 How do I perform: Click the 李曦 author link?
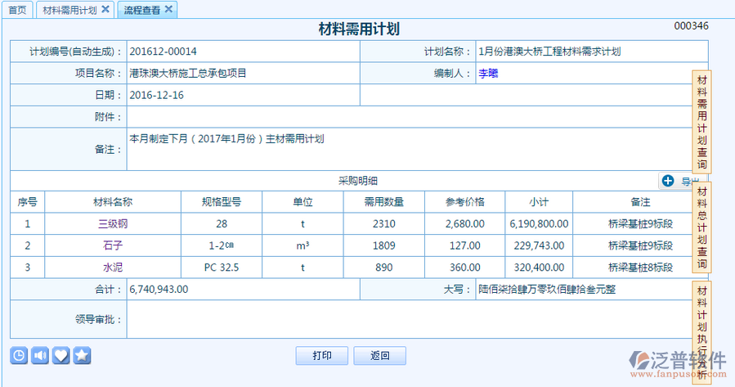pos(488,74)
